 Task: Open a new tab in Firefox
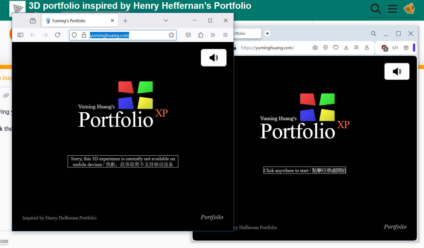tap(125, 21)
